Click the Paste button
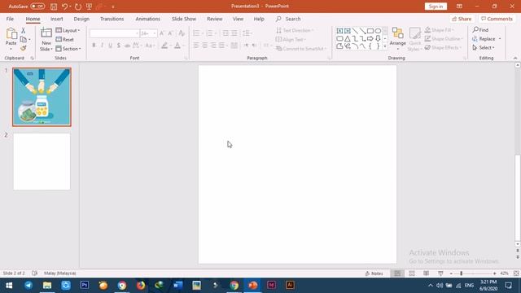The image size is (521, 293). point(11,38)
